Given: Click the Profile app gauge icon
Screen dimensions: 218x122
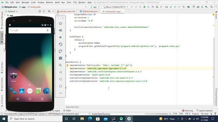Looking at the screenshot, I should pos(153,7).
